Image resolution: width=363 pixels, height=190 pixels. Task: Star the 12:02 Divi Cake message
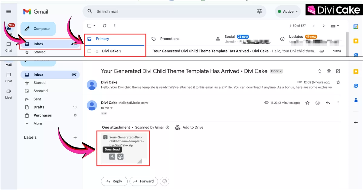[x=338, y=82]
